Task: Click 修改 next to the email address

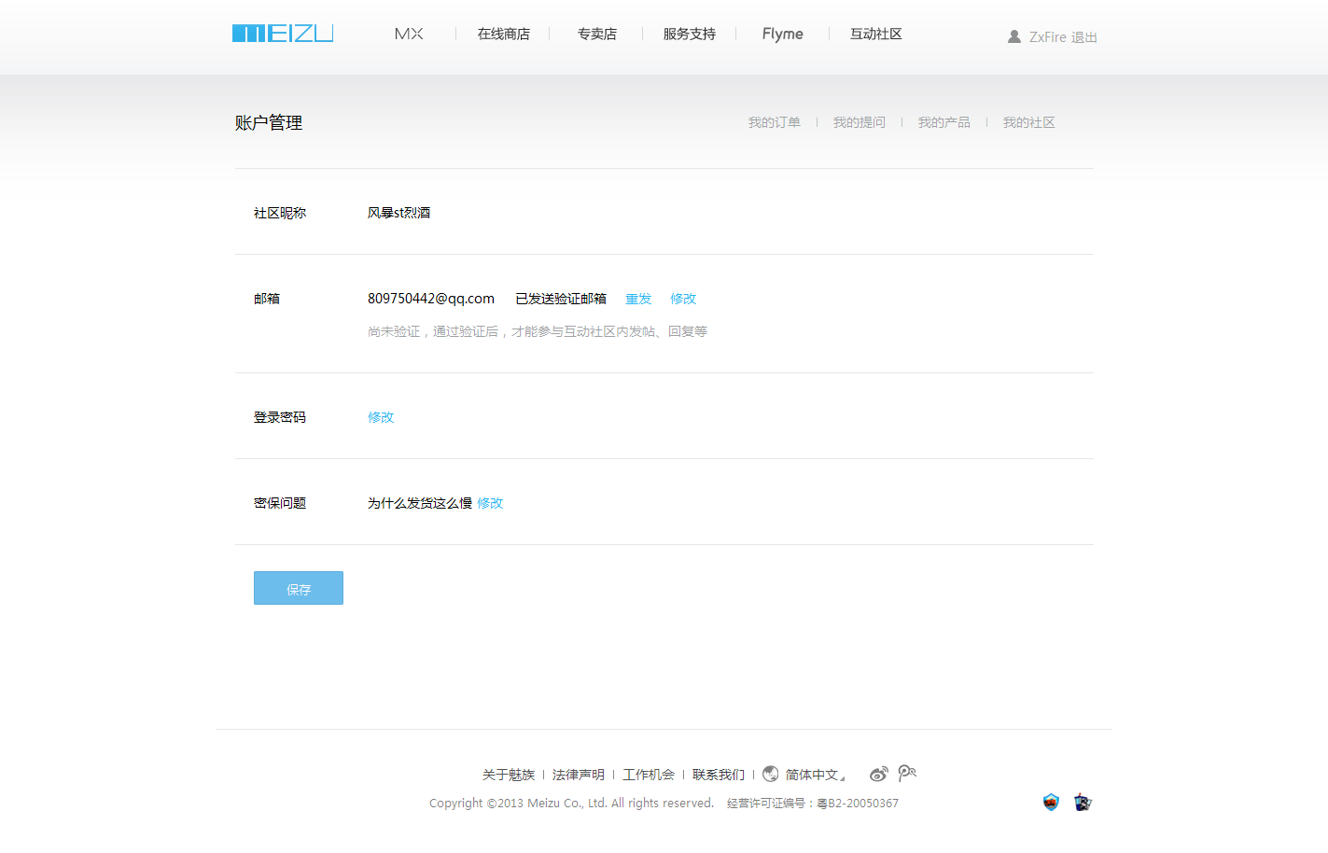Action: click(x=682, y=298)
